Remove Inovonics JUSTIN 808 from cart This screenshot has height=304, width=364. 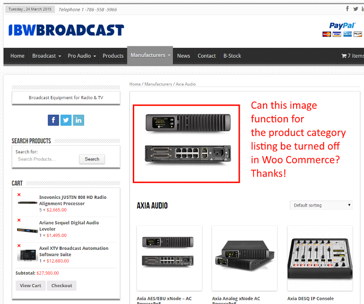coord(19,195)
